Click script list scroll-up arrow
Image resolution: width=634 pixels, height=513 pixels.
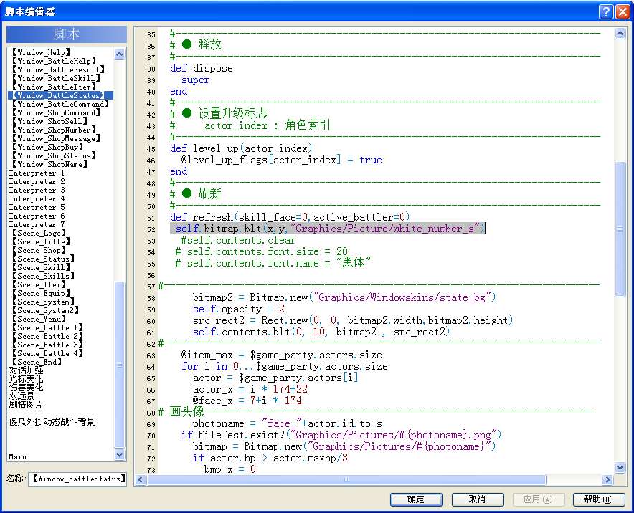point(119,54)
